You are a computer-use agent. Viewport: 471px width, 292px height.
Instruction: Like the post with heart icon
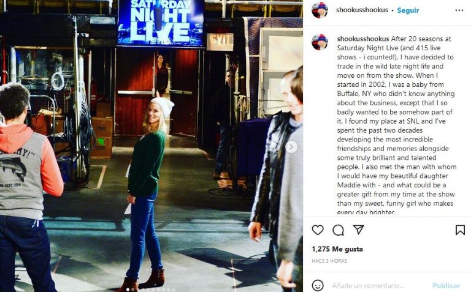(x=318, y=230)
